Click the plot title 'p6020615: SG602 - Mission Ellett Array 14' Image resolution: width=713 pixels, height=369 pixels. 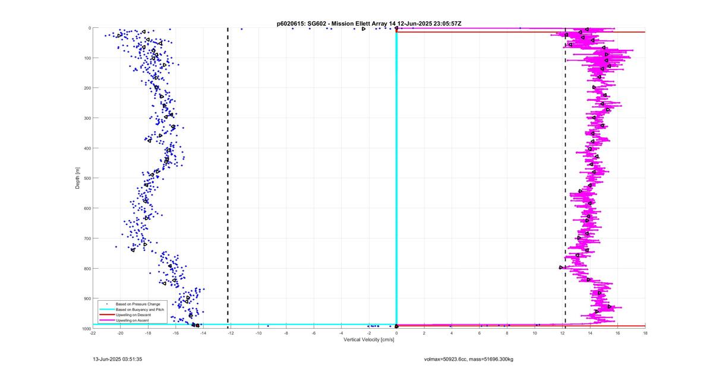[337, 23]
